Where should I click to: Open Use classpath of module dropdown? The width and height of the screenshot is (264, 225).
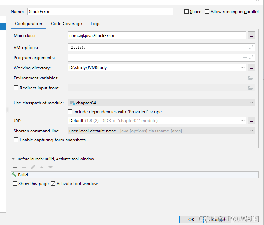[x=252, y=103]
